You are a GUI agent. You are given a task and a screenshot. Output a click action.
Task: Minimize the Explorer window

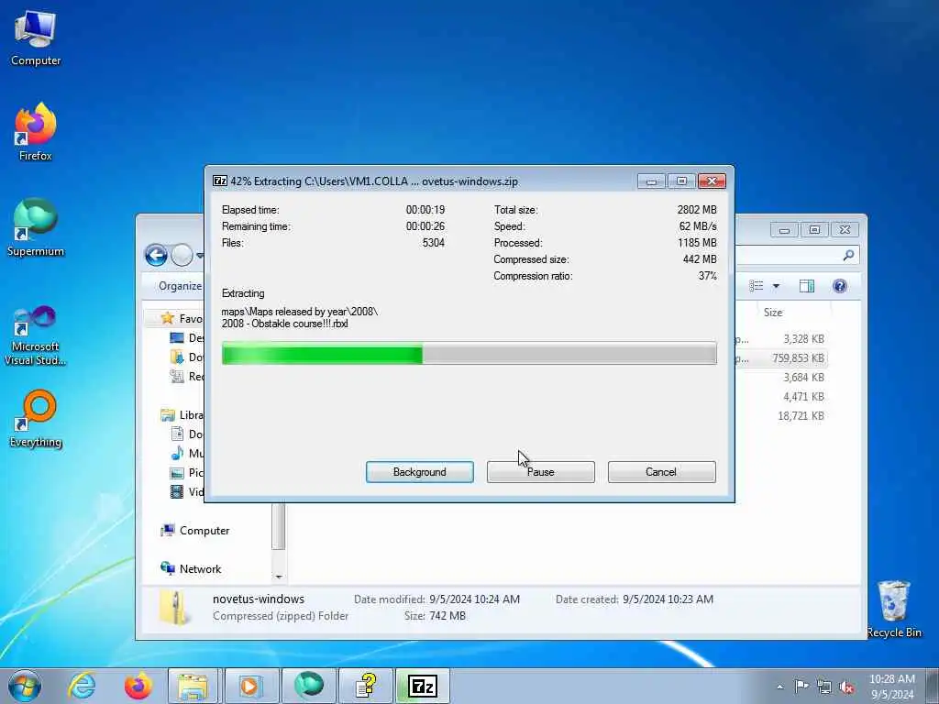pos(784,229)
